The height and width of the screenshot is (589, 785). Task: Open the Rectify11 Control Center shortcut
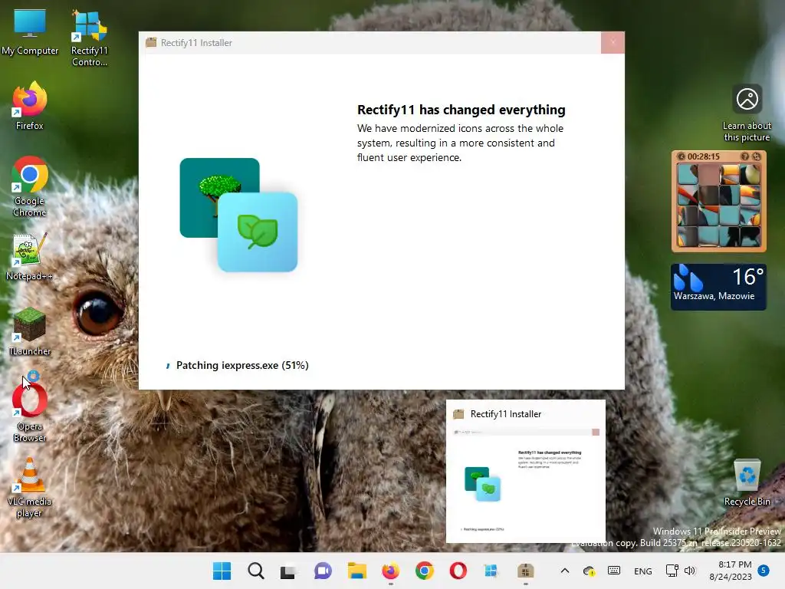point(89,38)
